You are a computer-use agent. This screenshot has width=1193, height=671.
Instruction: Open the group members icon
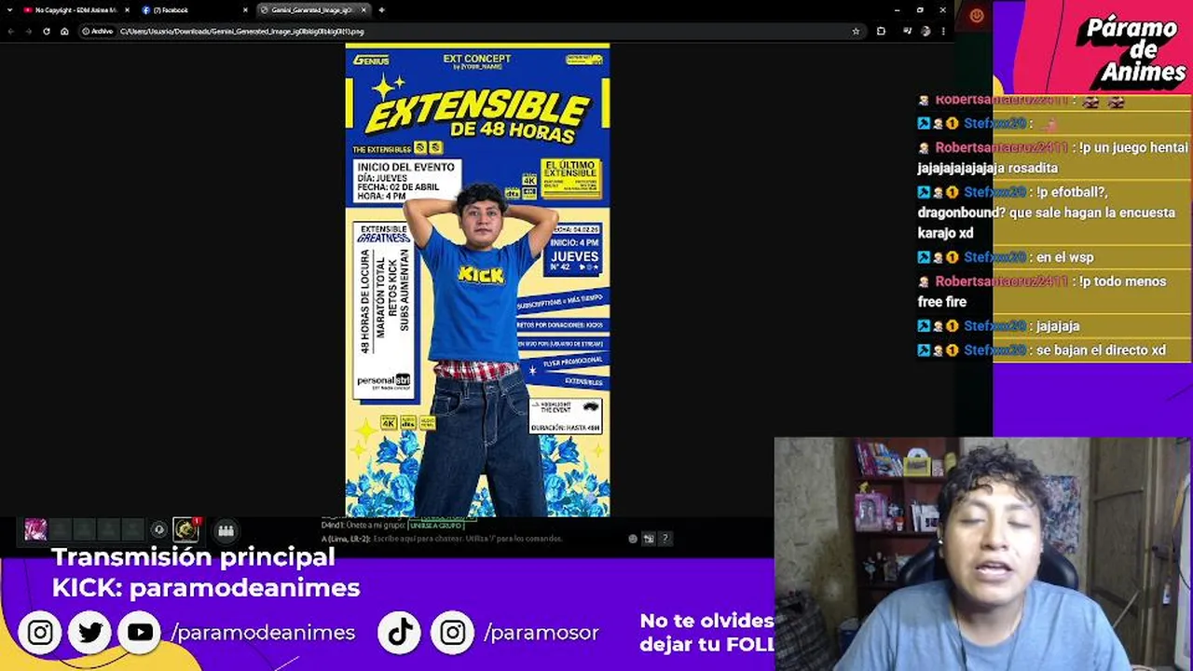pos(226,531)
